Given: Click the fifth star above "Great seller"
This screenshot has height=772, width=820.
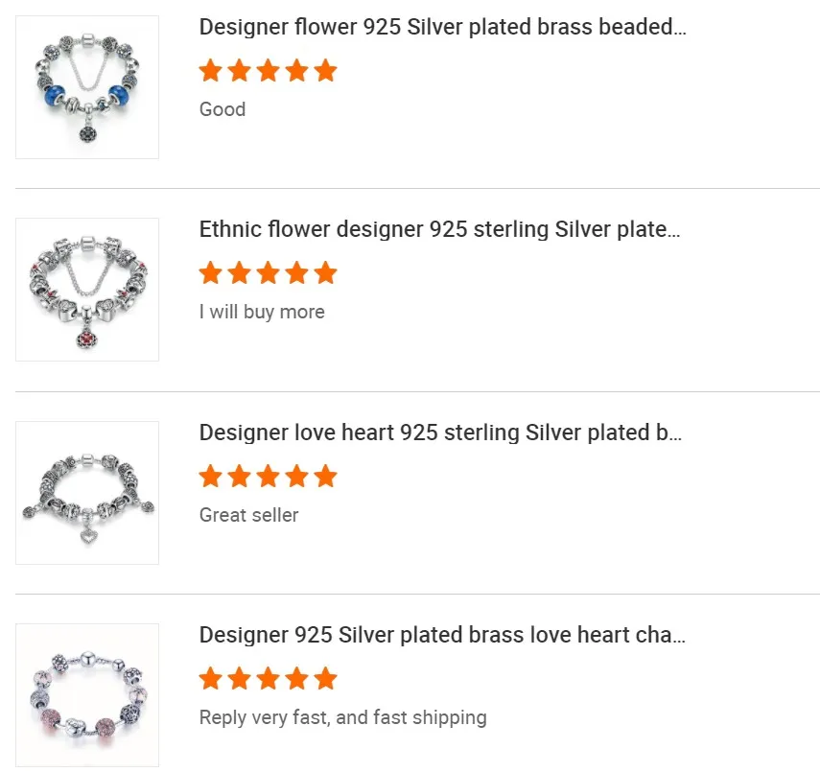Looking at the screenshot, I should pos(326,477).
